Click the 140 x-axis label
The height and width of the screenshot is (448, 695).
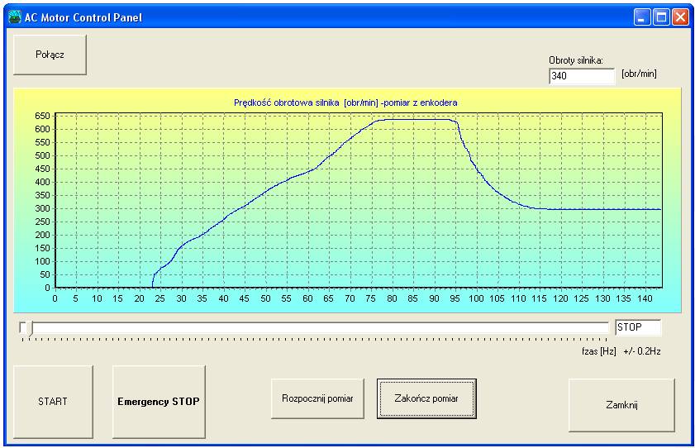click(645, 298)
